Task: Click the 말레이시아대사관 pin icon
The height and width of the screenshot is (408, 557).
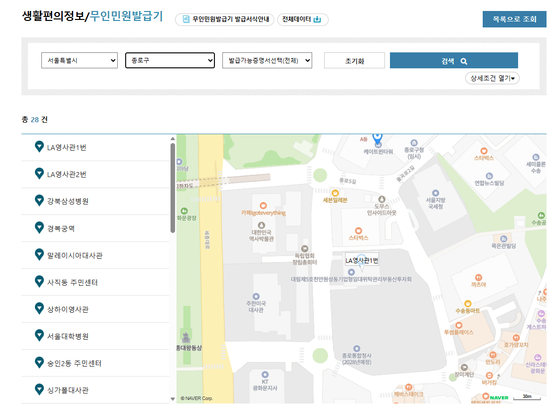Action: pyautogui.click(x=39, y=254)
